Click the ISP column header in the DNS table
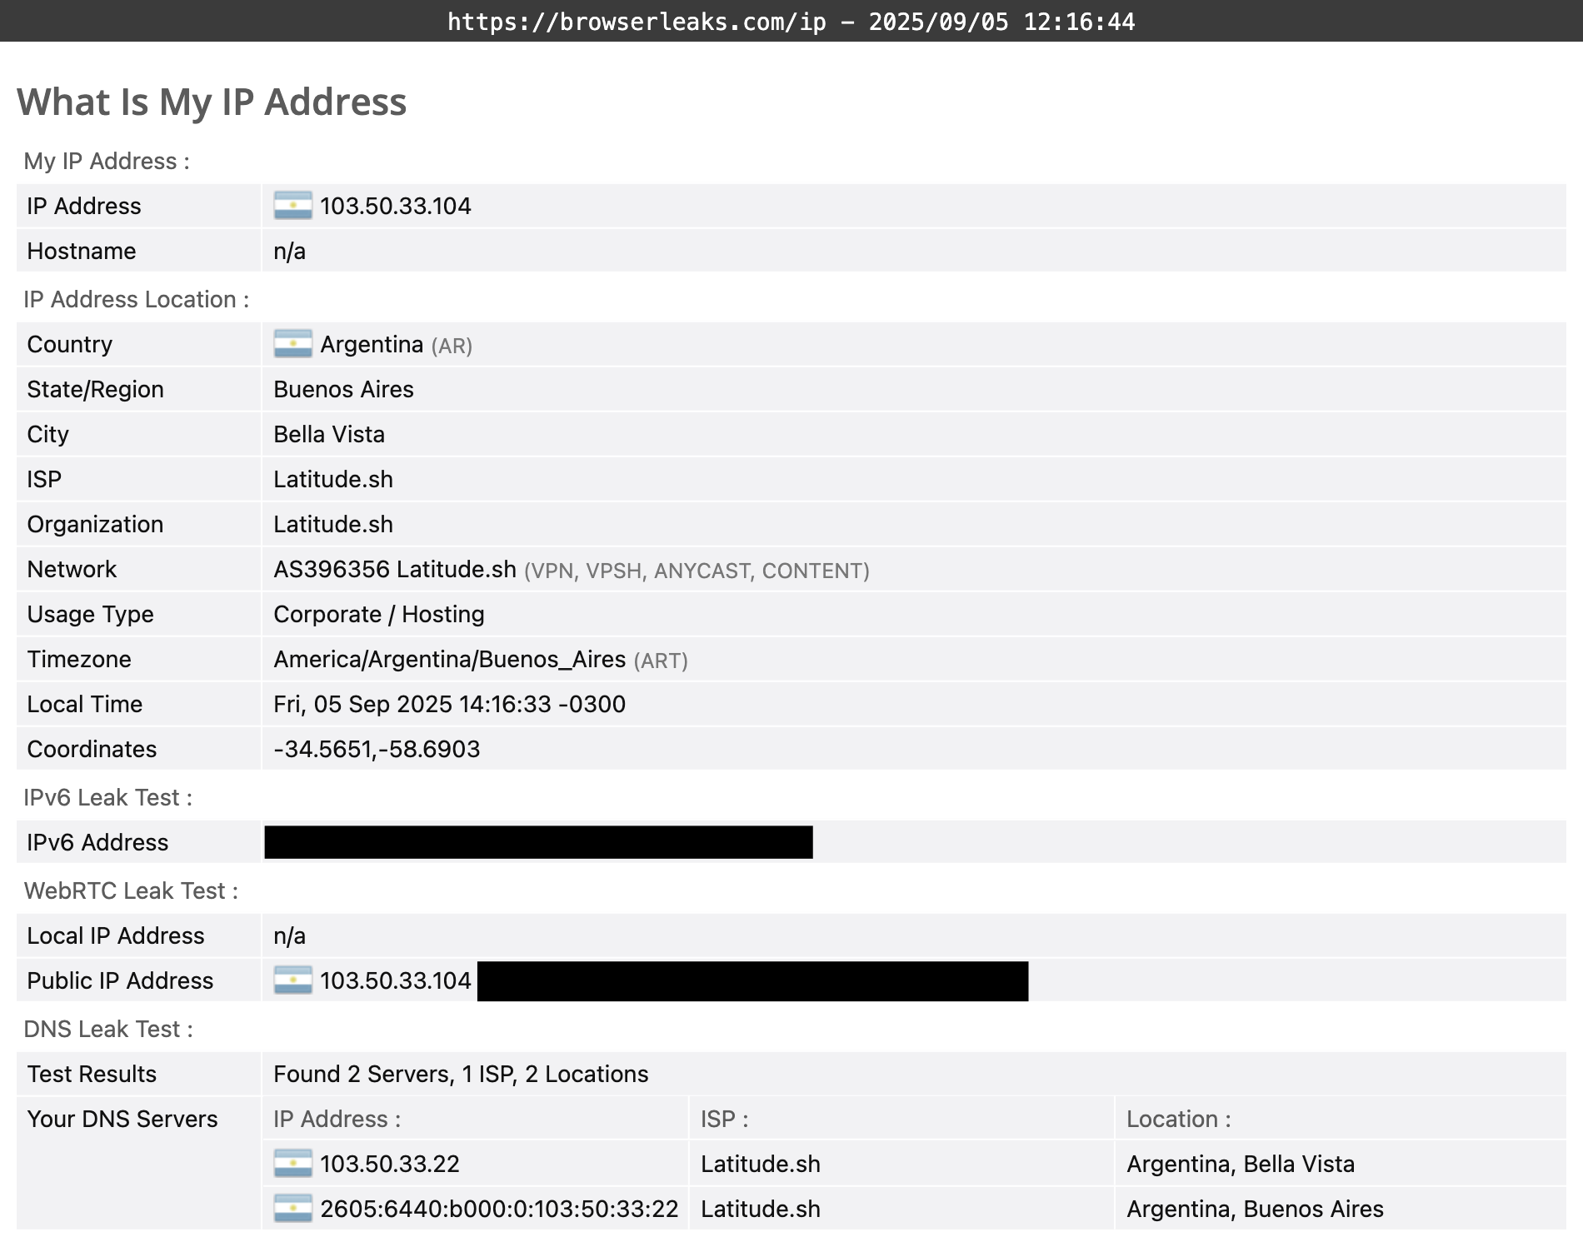The image size is (1583, 1242). [724, 1119]
